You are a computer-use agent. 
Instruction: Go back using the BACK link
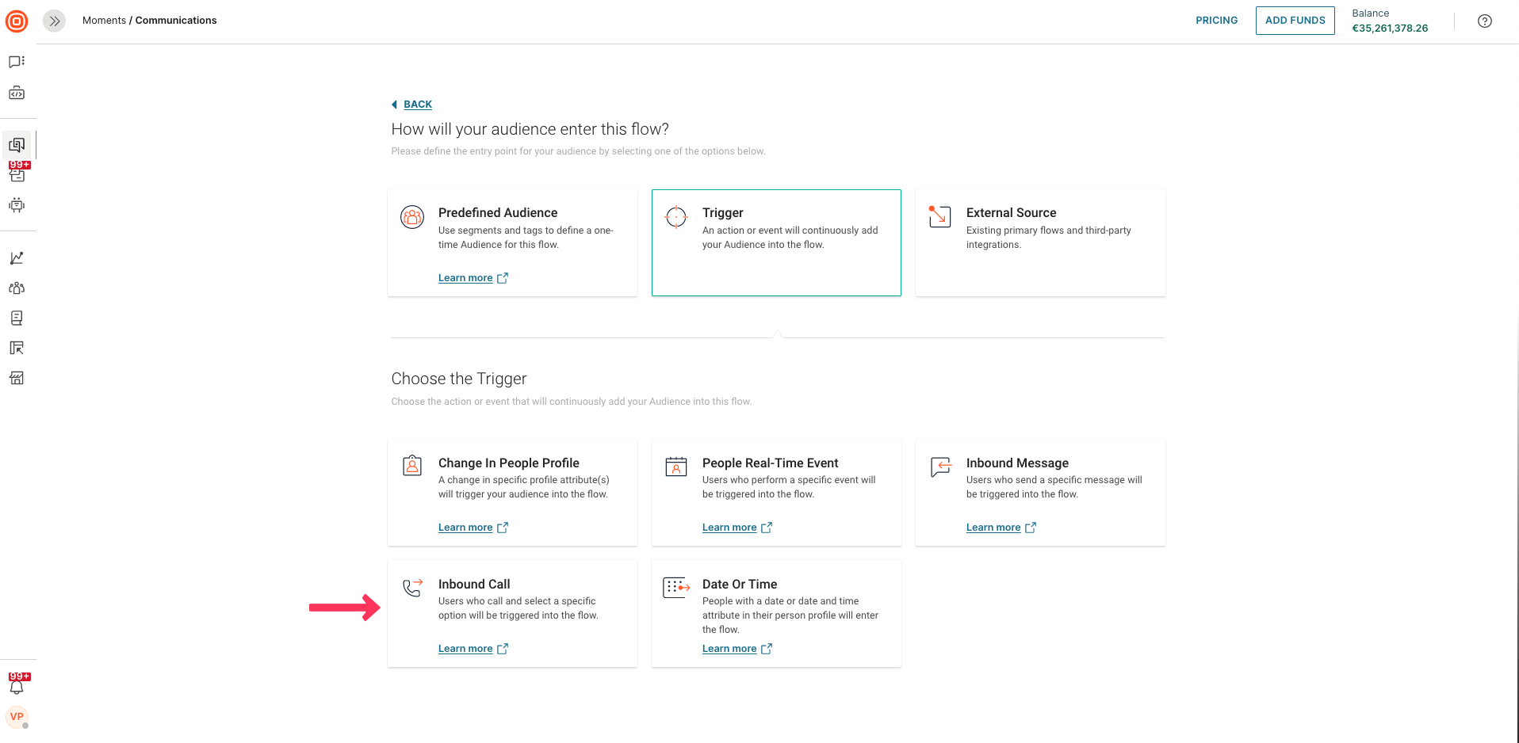coord(417,105)
